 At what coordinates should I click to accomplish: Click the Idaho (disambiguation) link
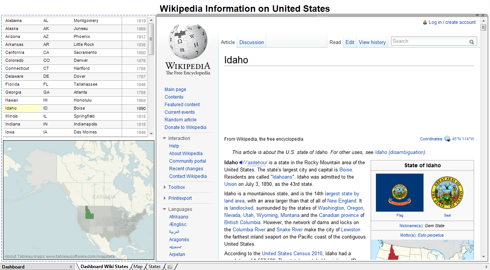coord(400,152)
